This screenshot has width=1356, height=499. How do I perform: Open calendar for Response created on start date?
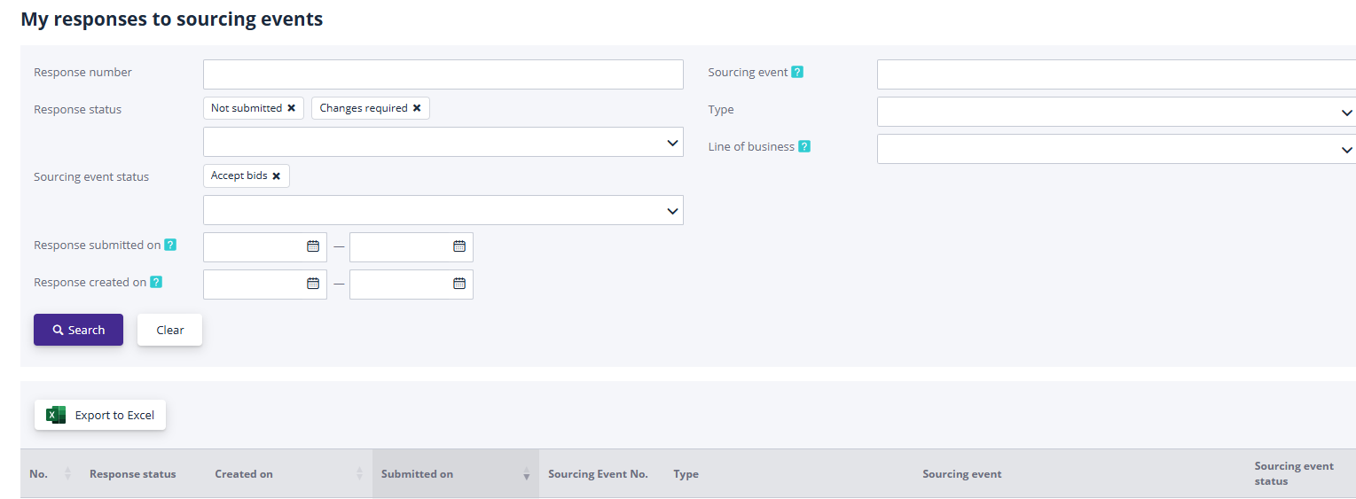(x=312, y=284)
